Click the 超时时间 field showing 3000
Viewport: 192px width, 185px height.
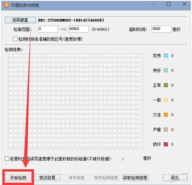[x=161, y=29]
